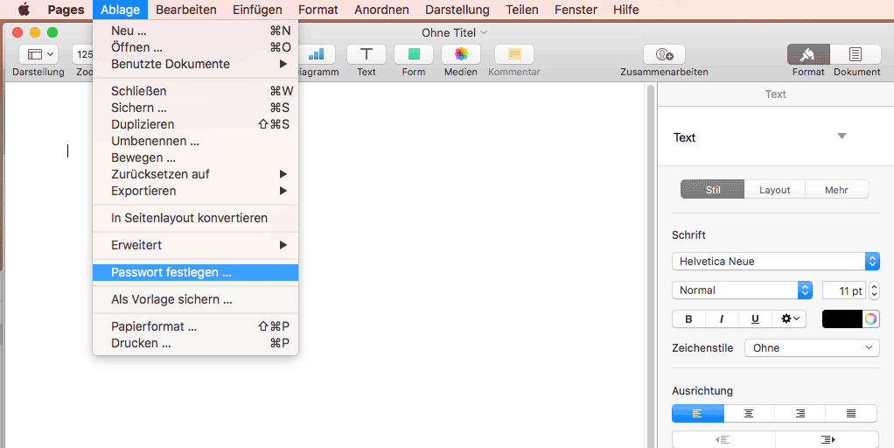The image size is (894, 448).
Task: Click the Ohne Titel document title dropdown
Action: pyautogui.click(x=454, y=32)
